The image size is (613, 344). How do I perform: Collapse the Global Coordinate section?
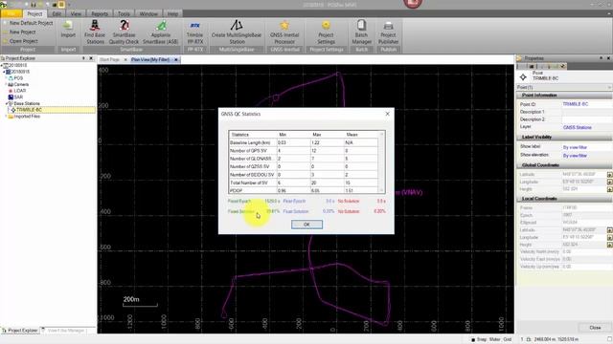[540, 165]
